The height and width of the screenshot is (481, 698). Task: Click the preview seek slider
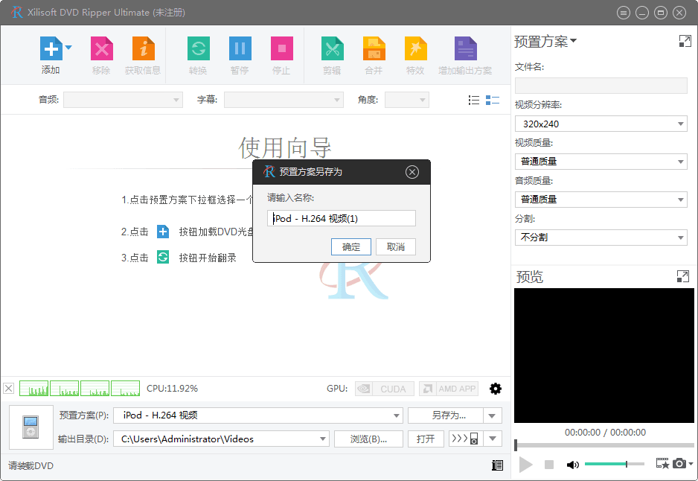point(604,445)
